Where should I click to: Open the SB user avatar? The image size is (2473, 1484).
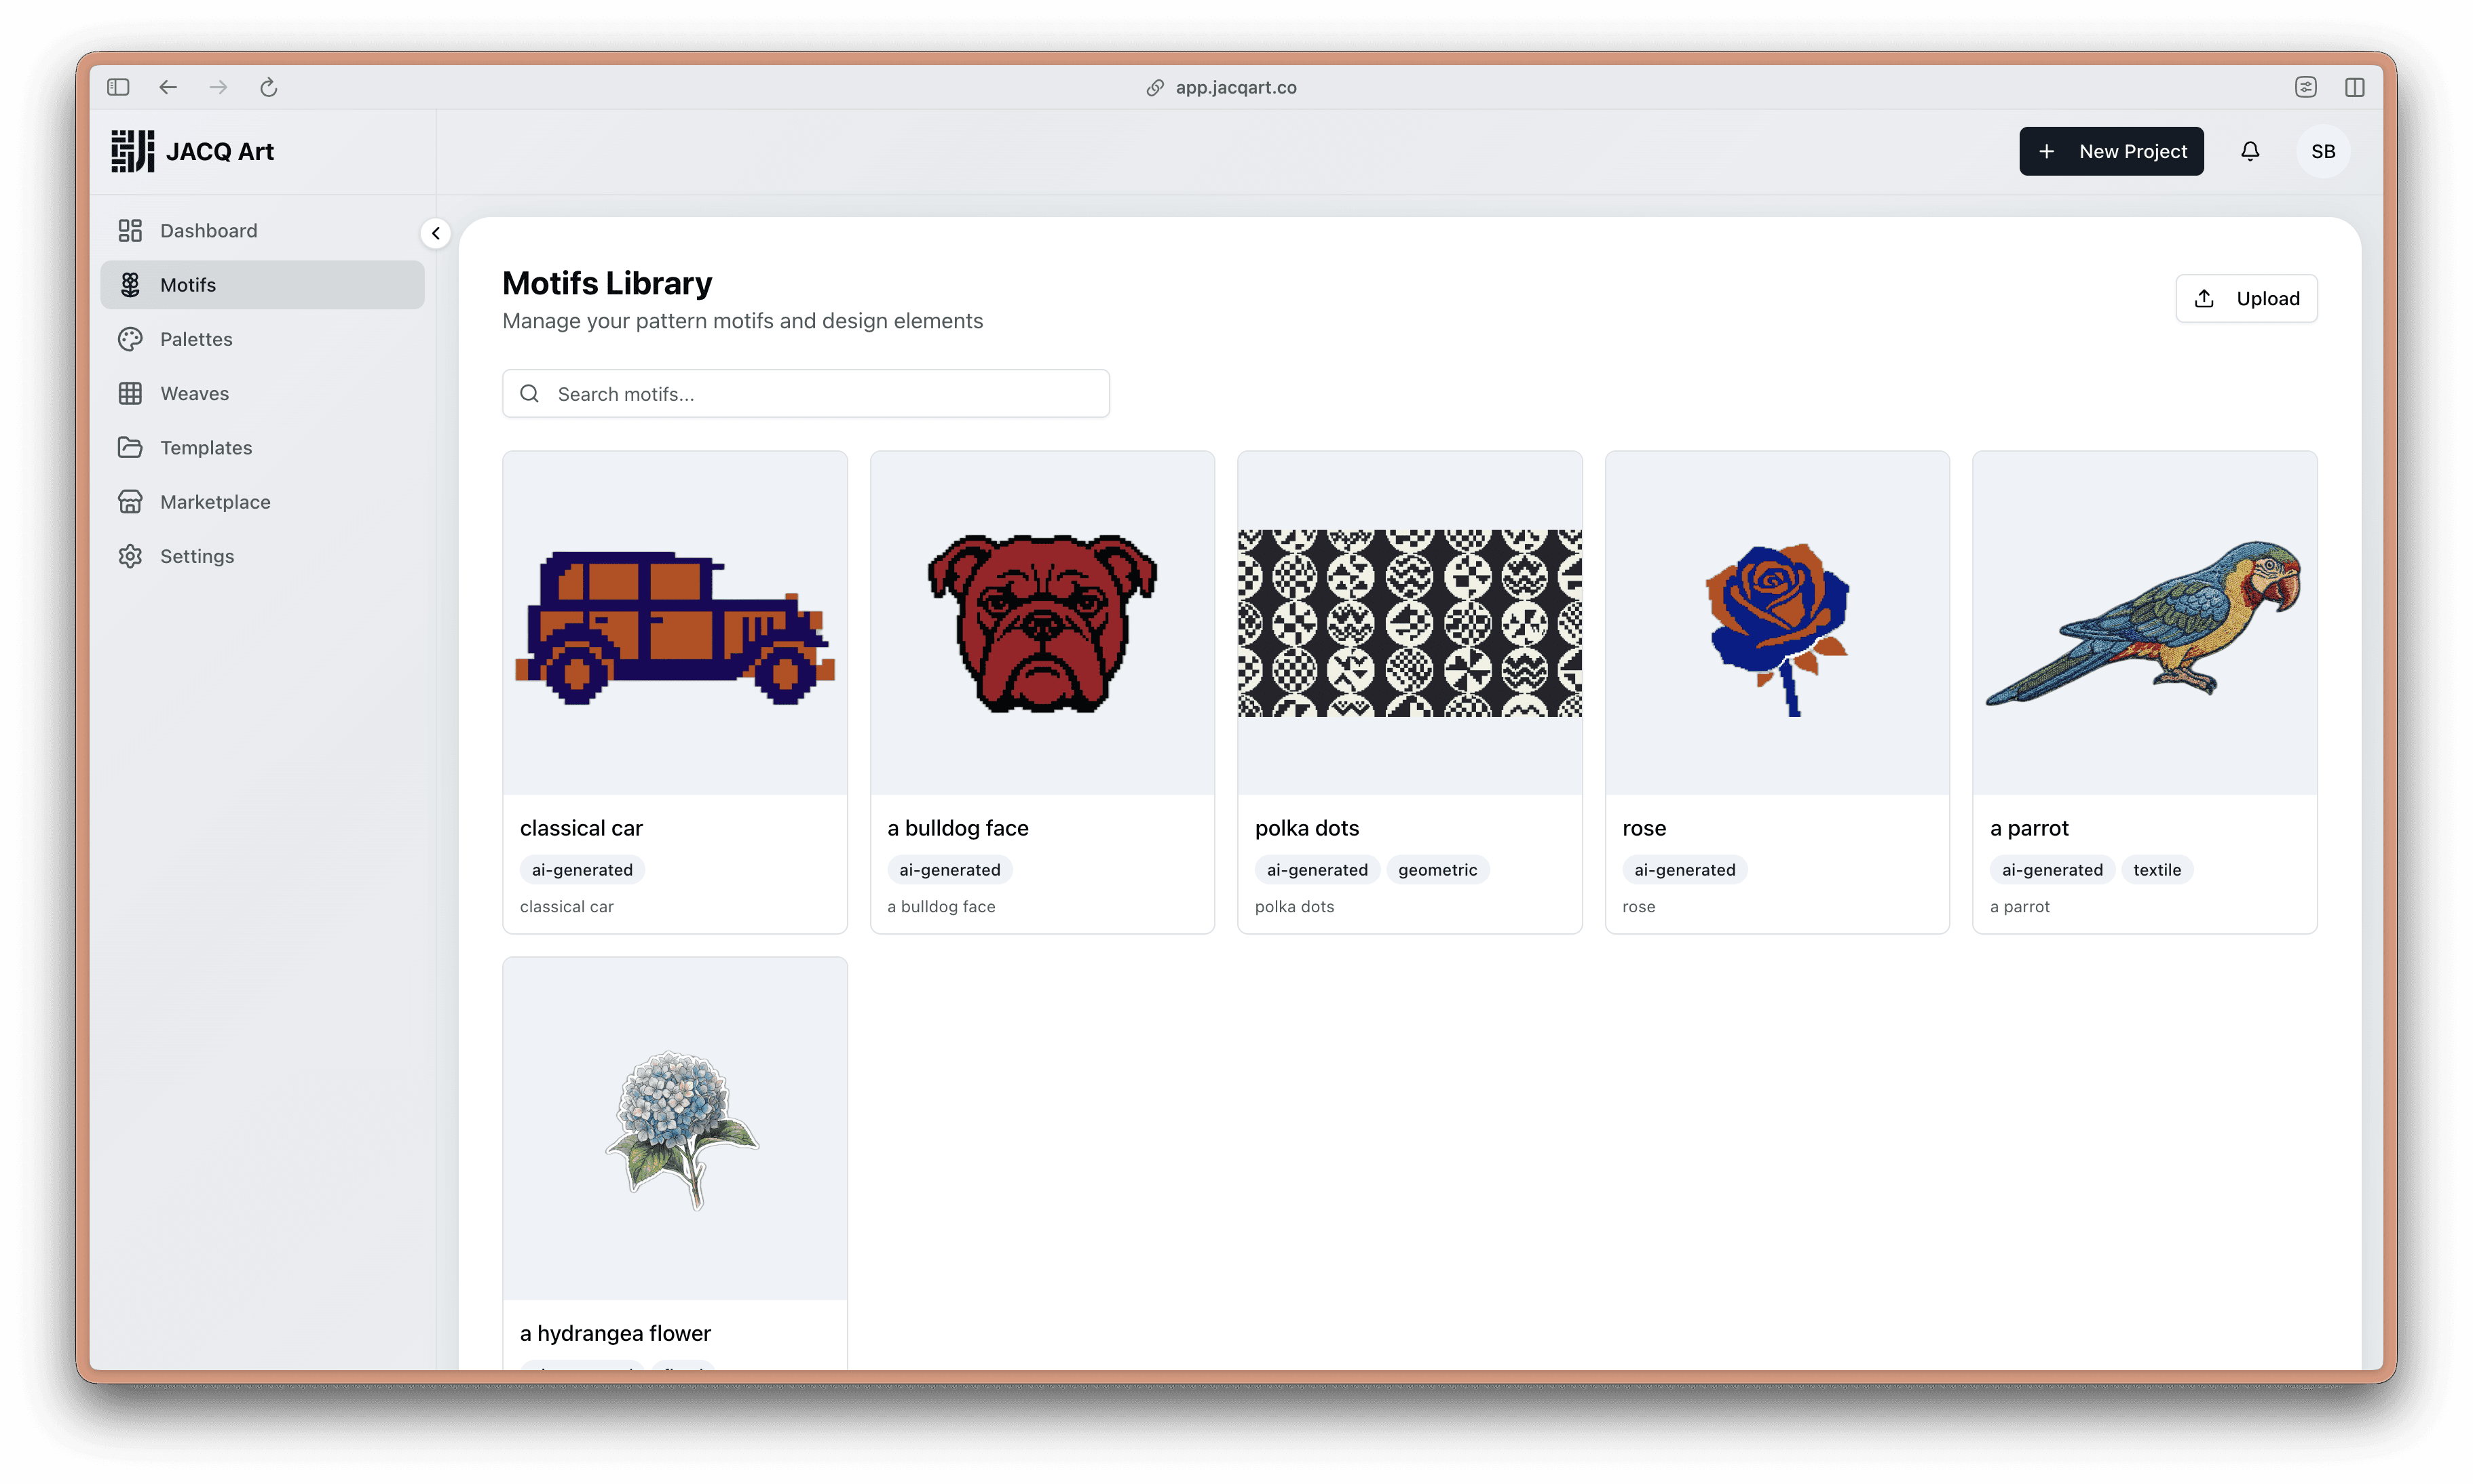(x=2323, y=151)
